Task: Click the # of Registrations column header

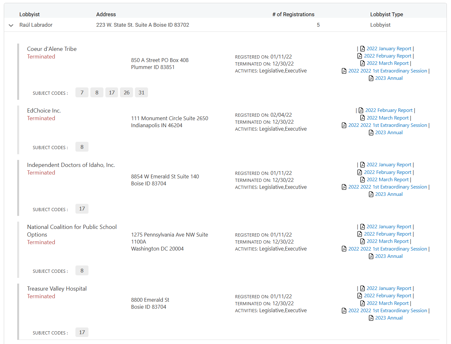Action: 293,14
